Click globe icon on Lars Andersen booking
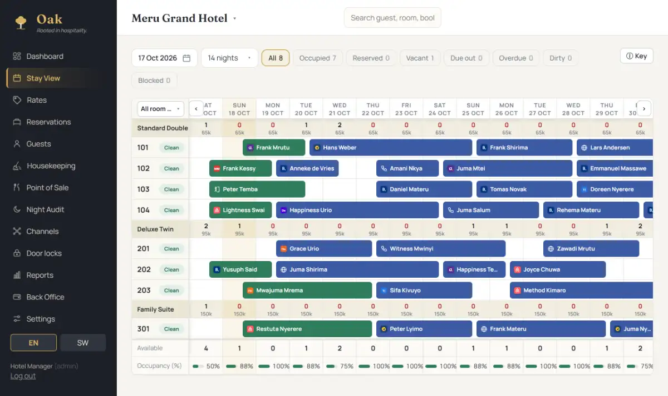Image resolution: width=668 pixels, height=396 pixels. coord(584,148)
